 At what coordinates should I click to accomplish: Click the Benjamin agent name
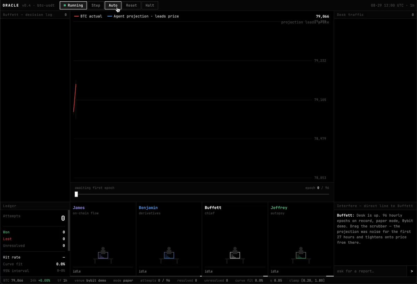(148, 208)
